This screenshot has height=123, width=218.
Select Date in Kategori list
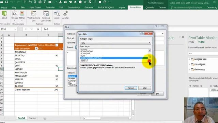pyautogui.click(x=71, y=83)
